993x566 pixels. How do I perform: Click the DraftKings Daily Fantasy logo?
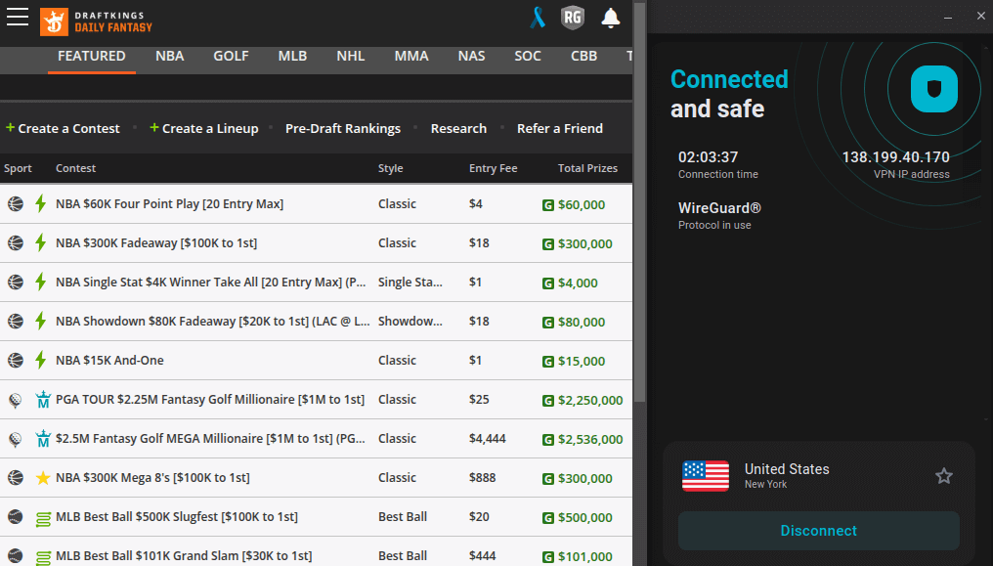pyautogui.click(x=96, y=22)
